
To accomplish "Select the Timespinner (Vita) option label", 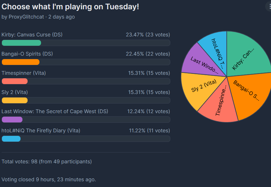I will (24, 73).
